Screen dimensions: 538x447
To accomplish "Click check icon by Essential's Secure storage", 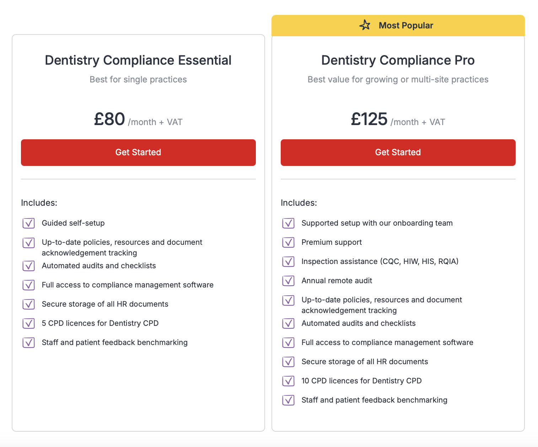I will 28,304.
